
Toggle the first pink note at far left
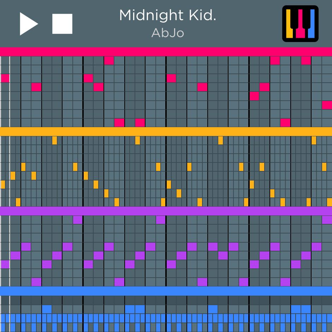pyautogui.click(x=5, y=78)
